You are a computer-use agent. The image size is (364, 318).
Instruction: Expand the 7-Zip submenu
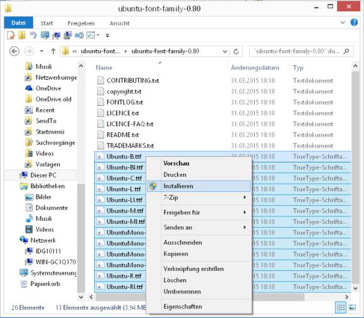[199, 198]
